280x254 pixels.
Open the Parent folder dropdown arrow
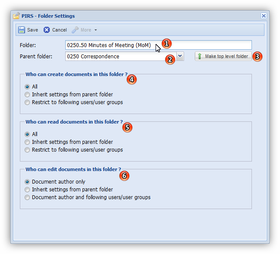tap(180, 56)
